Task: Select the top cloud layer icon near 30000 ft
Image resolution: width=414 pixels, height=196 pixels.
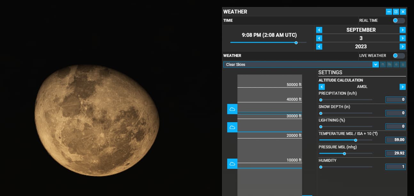Action: pyautogui.click(x=232, y=109)
